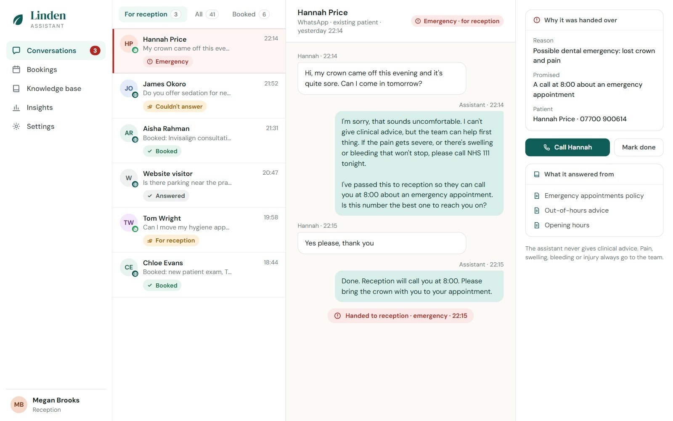Click the Booked tag on Chloe Evans

(162, 285)
